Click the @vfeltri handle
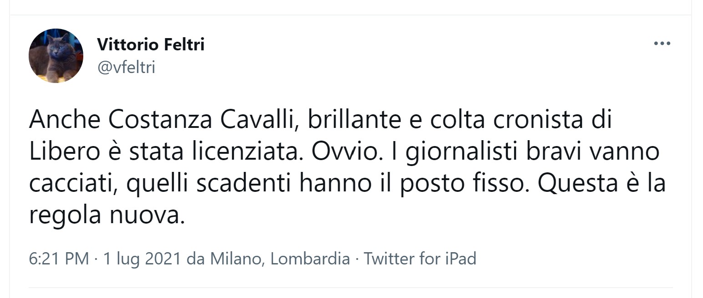 [x=126, y=68]
